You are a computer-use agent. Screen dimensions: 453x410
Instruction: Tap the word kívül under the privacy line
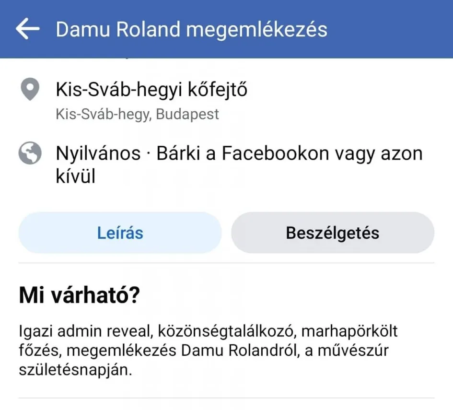pyautogui.click(x=76, y=176)
